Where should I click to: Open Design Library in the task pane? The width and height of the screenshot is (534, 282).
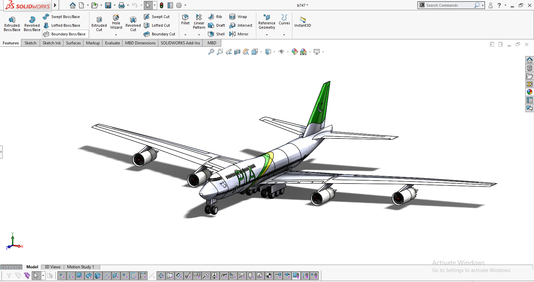530,68
